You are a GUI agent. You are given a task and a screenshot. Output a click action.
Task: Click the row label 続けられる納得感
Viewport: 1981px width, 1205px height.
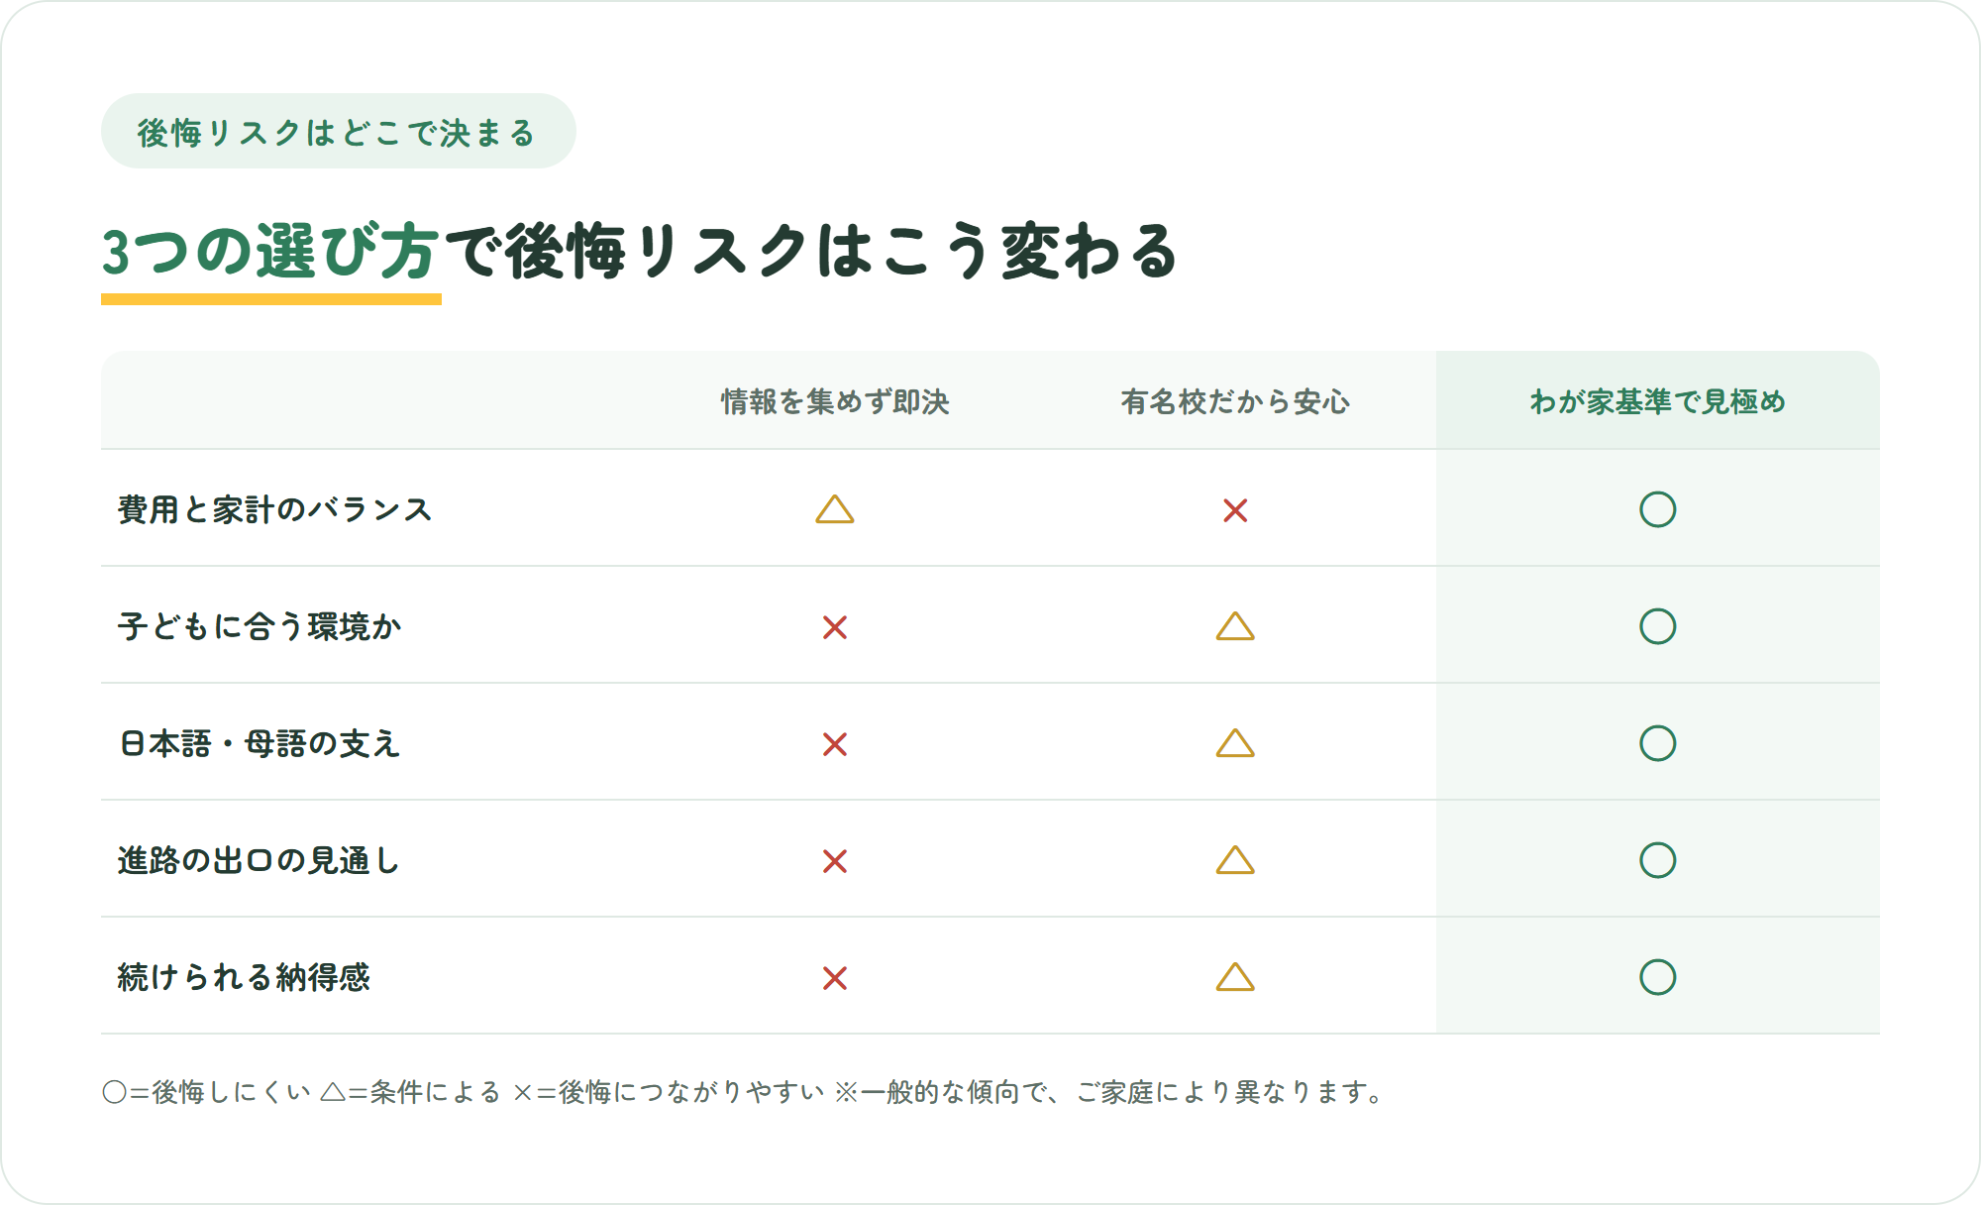(x=244, y=977)
